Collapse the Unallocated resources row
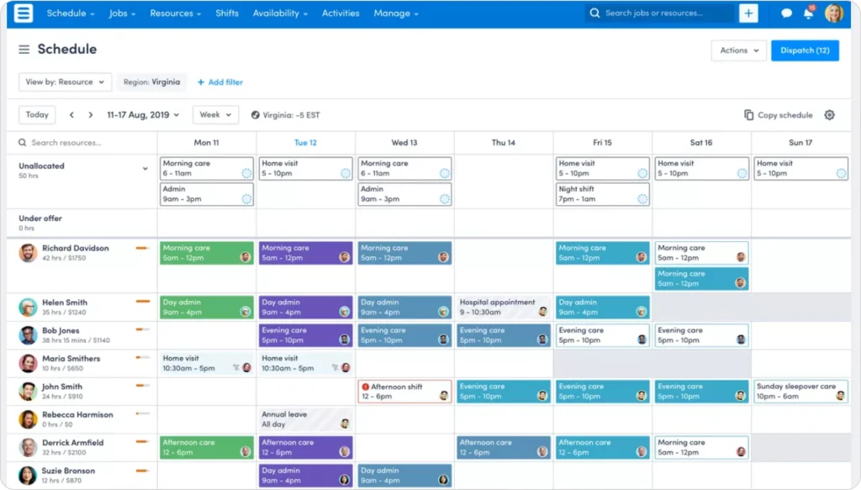Viewport: 861px width, 490px height. point(144,168)
